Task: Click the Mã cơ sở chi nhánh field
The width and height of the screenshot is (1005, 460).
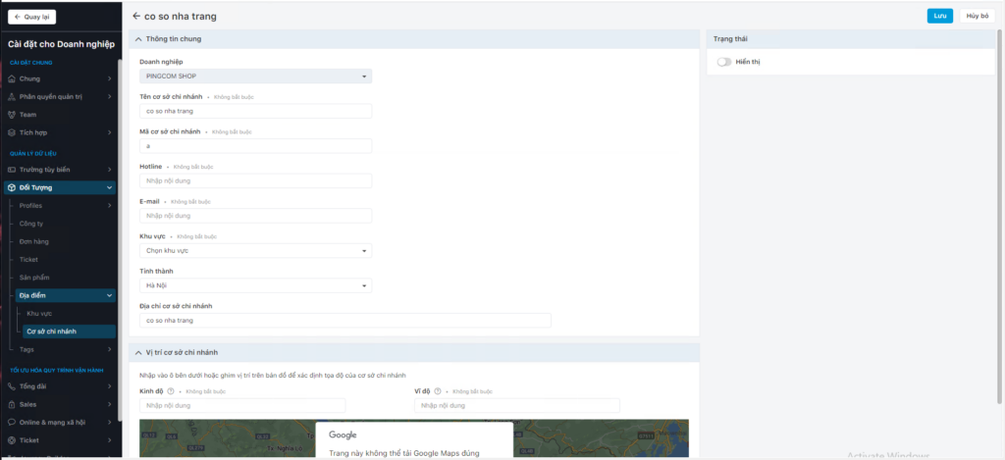Action: pos(256,146)
